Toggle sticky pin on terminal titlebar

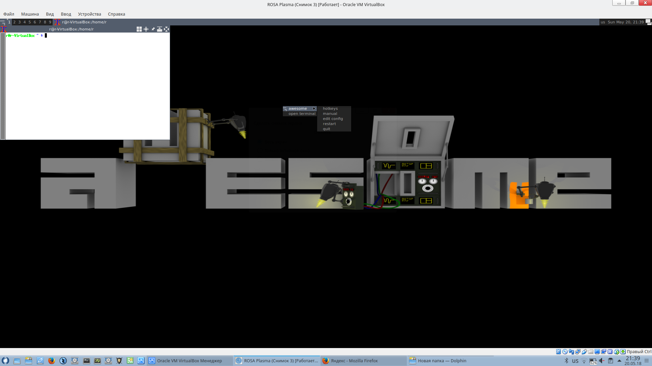coord(153,29)
